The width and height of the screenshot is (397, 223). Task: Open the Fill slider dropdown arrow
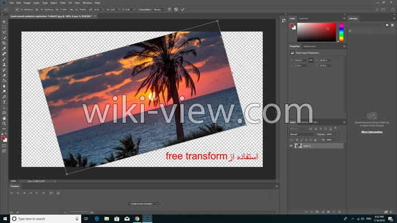335,140
